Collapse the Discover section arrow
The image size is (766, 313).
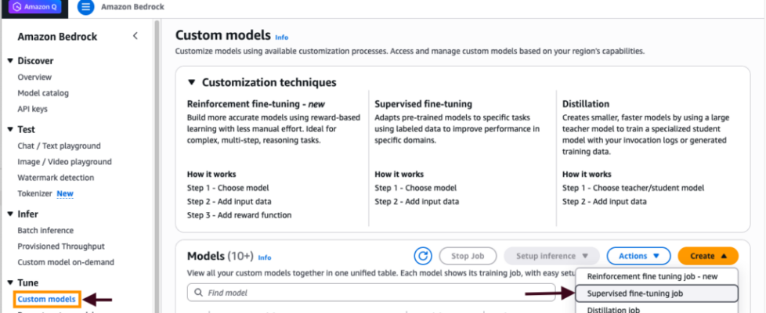10,60
